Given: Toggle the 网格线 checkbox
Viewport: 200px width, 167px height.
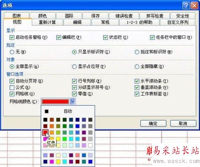Looking at the screenshot, I should coord(12,94).
